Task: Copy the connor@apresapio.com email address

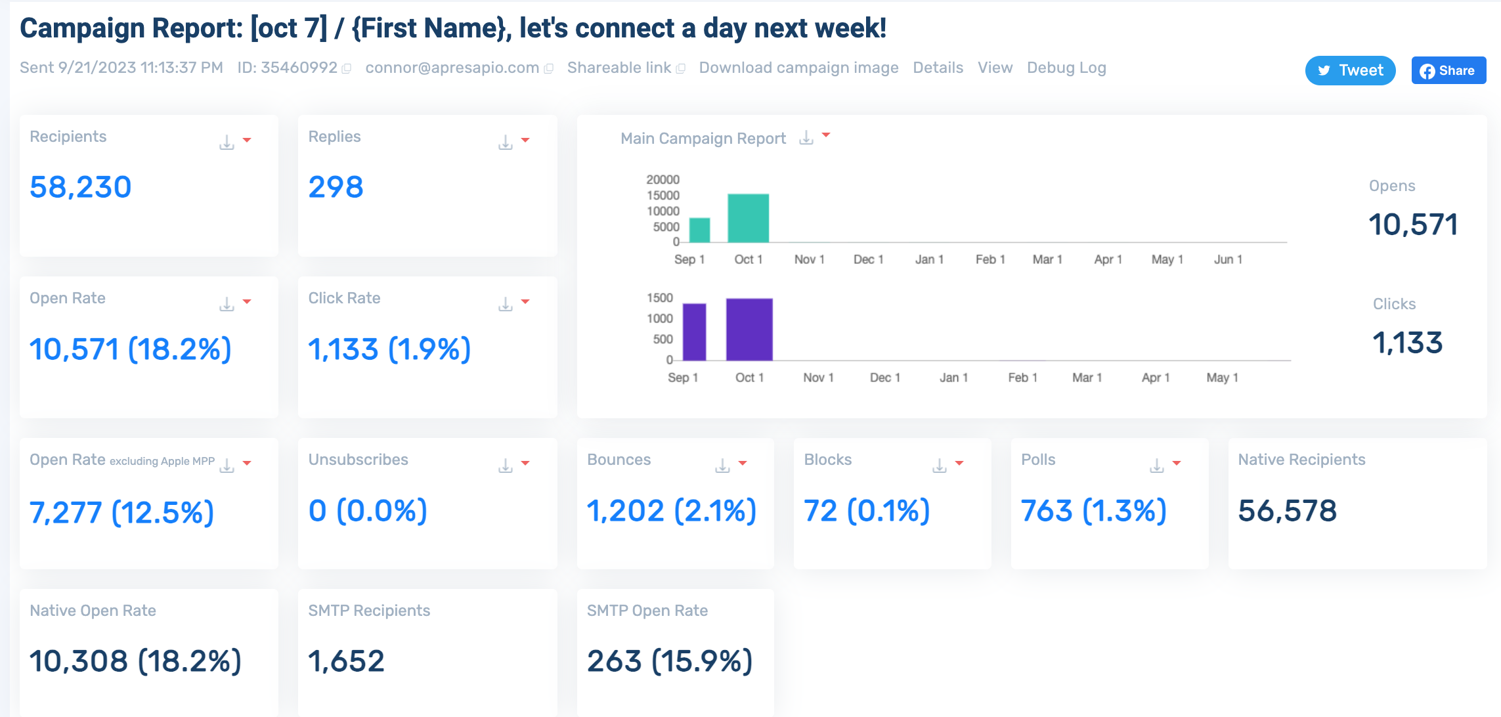Action: pyautogui.click(x=549, y=68)
